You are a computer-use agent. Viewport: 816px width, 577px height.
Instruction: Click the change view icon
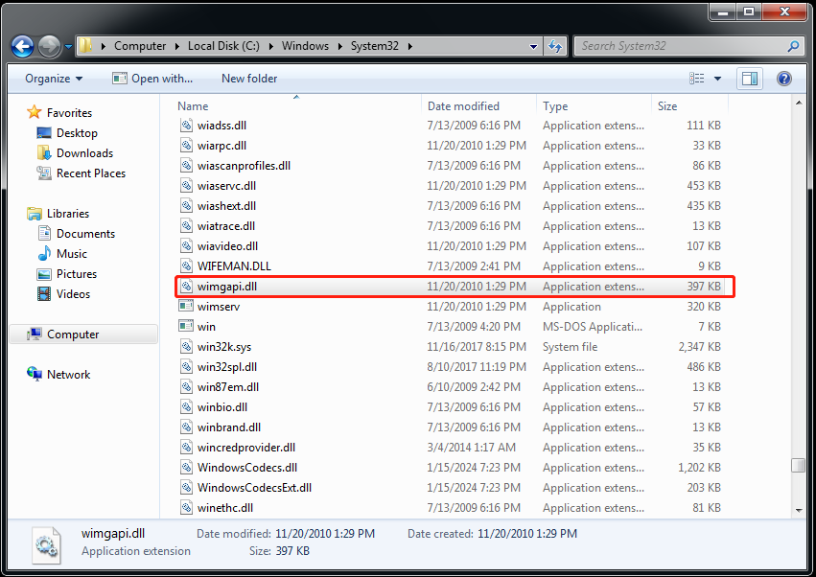click(697, 79)
